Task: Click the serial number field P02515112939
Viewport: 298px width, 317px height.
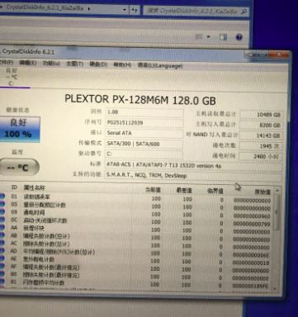Action: 144,122
